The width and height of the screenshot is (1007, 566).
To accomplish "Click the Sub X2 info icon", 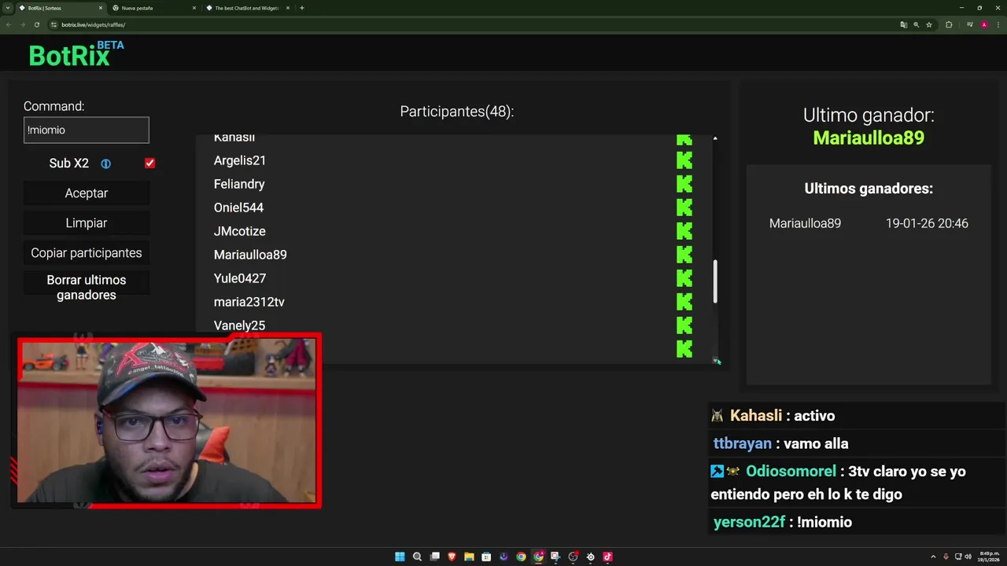I will coord(105,164).
